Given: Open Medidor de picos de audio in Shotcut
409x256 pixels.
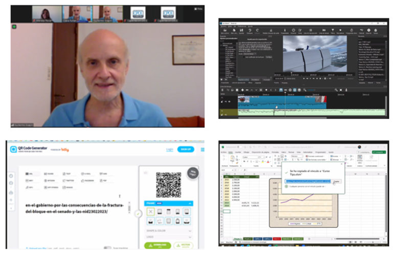Looking at the screenshot, I should (271, 30).
